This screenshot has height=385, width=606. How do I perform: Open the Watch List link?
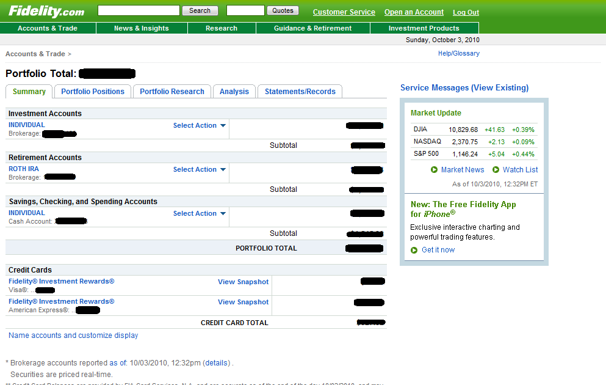coord(520,170)
